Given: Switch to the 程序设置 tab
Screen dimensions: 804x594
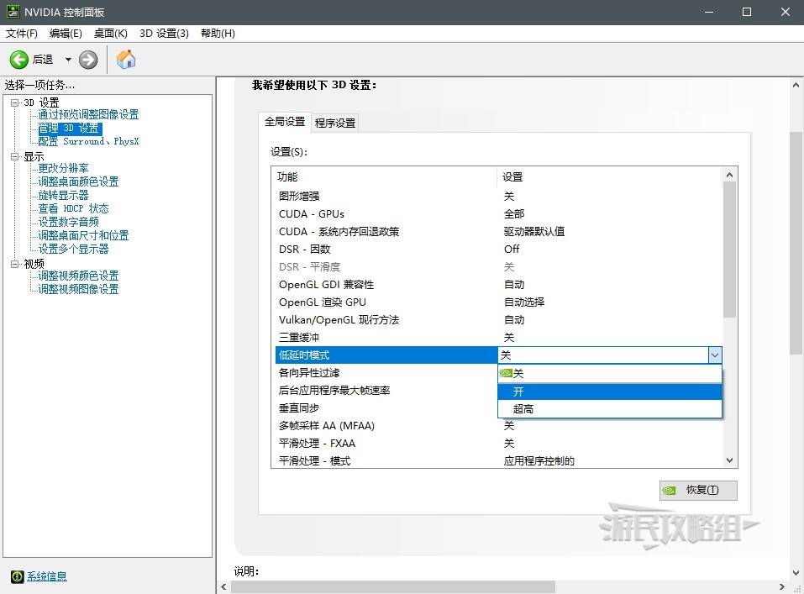Looking at the screenshot, I should click(x=335, y=123).
